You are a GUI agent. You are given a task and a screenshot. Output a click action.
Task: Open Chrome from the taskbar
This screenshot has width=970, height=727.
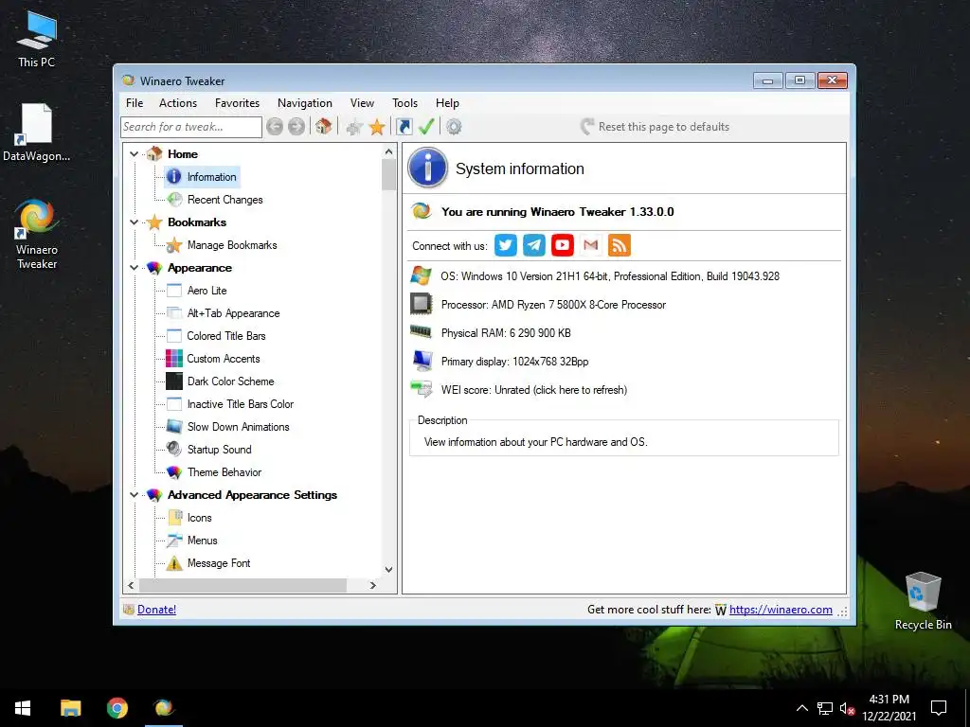tap(117, 708)
